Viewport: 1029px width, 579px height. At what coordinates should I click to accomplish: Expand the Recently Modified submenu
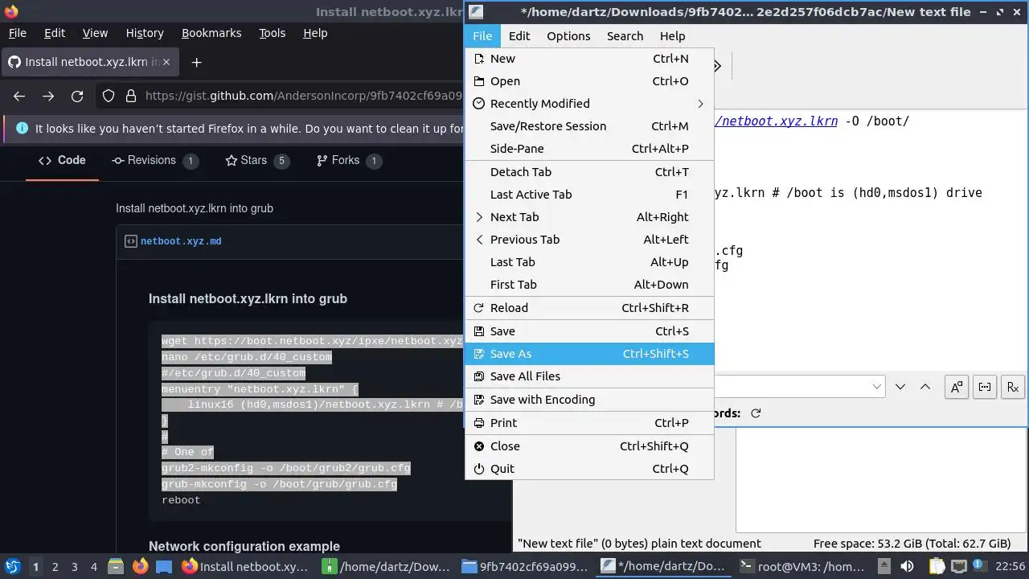589,104
